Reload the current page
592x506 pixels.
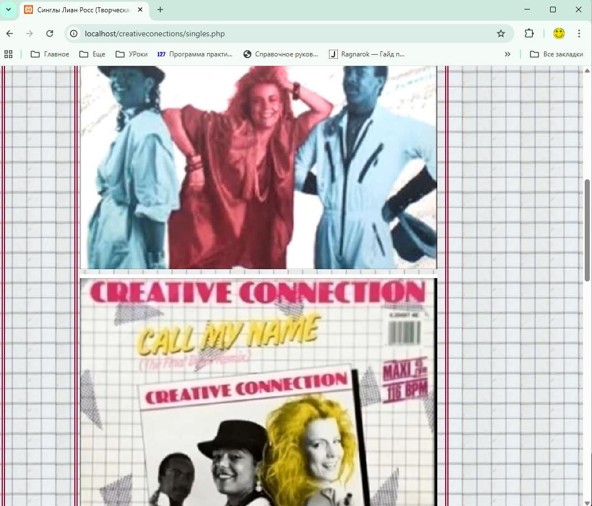click(x=50, y=34)
